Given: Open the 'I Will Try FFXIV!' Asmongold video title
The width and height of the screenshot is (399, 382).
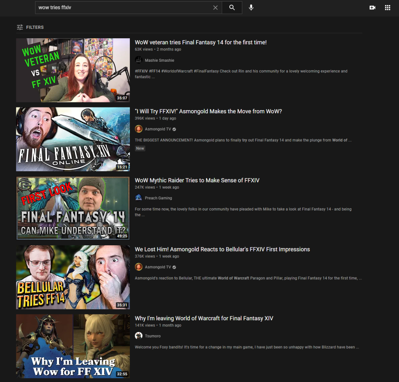Looking at the screenshot, I should pyautogui.click(x=208, y=111).
